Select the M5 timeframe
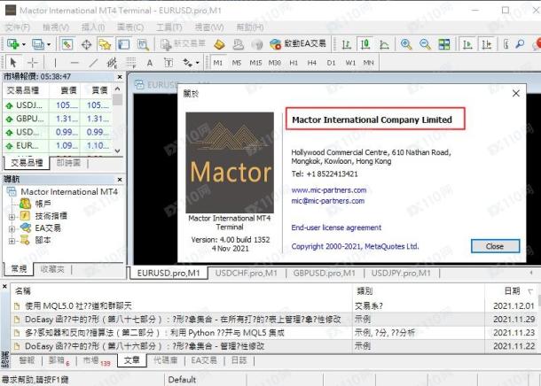 coord(236,63)
